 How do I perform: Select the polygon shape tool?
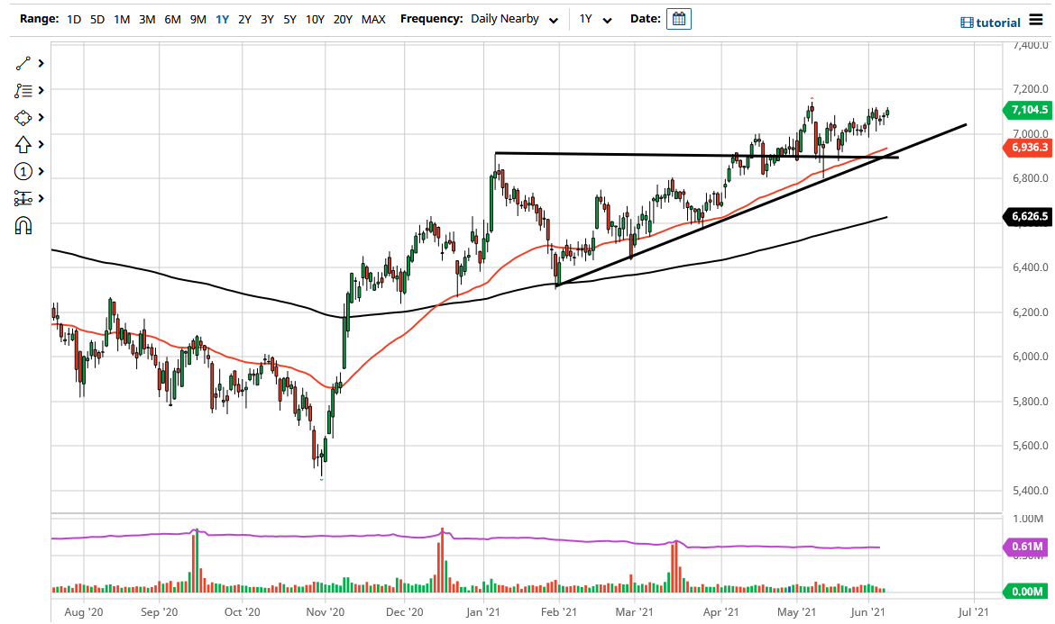pos(24,117)
